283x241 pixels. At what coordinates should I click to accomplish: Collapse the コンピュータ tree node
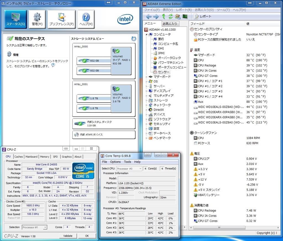click(147, 34)
